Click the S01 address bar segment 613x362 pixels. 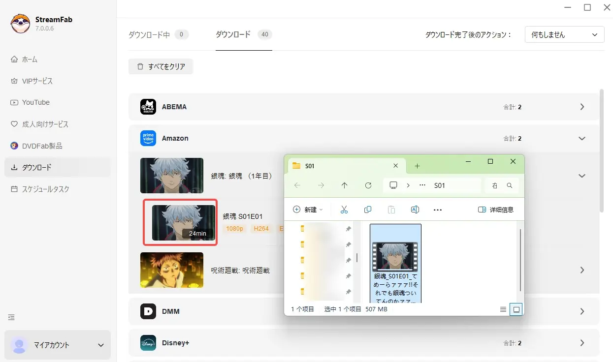tap(440, 185)
